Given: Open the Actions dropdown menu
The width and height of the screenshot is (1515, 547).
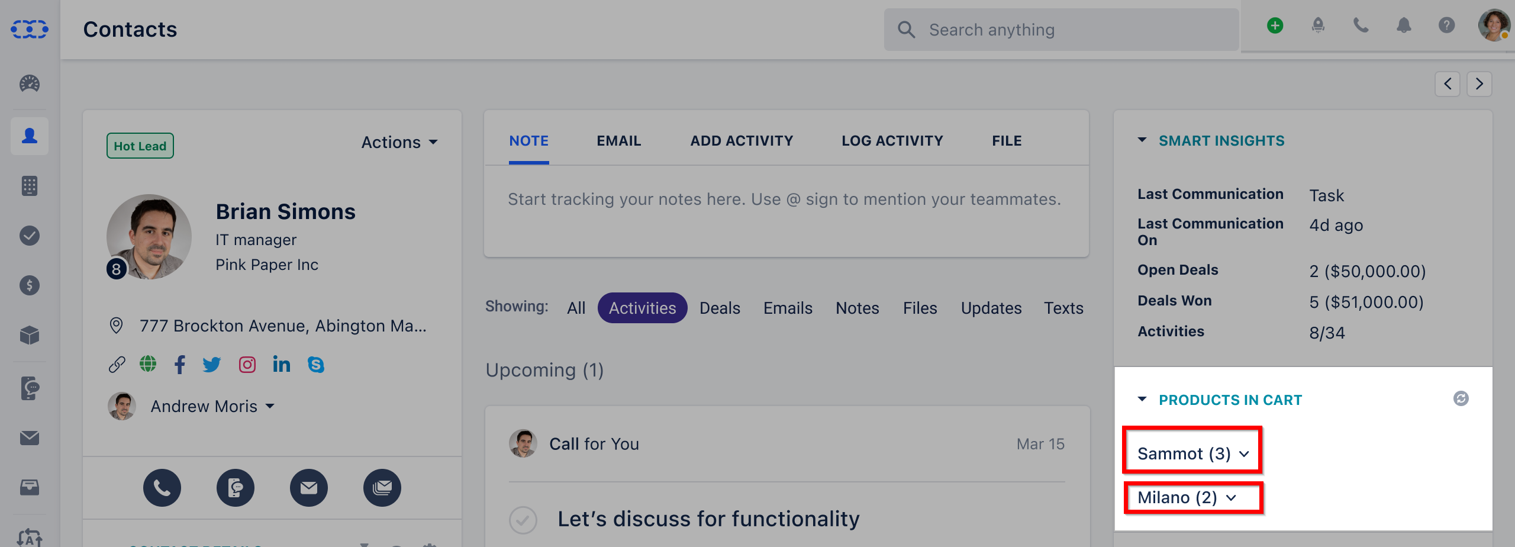Looking at the screenshot, I should point(399,142).
